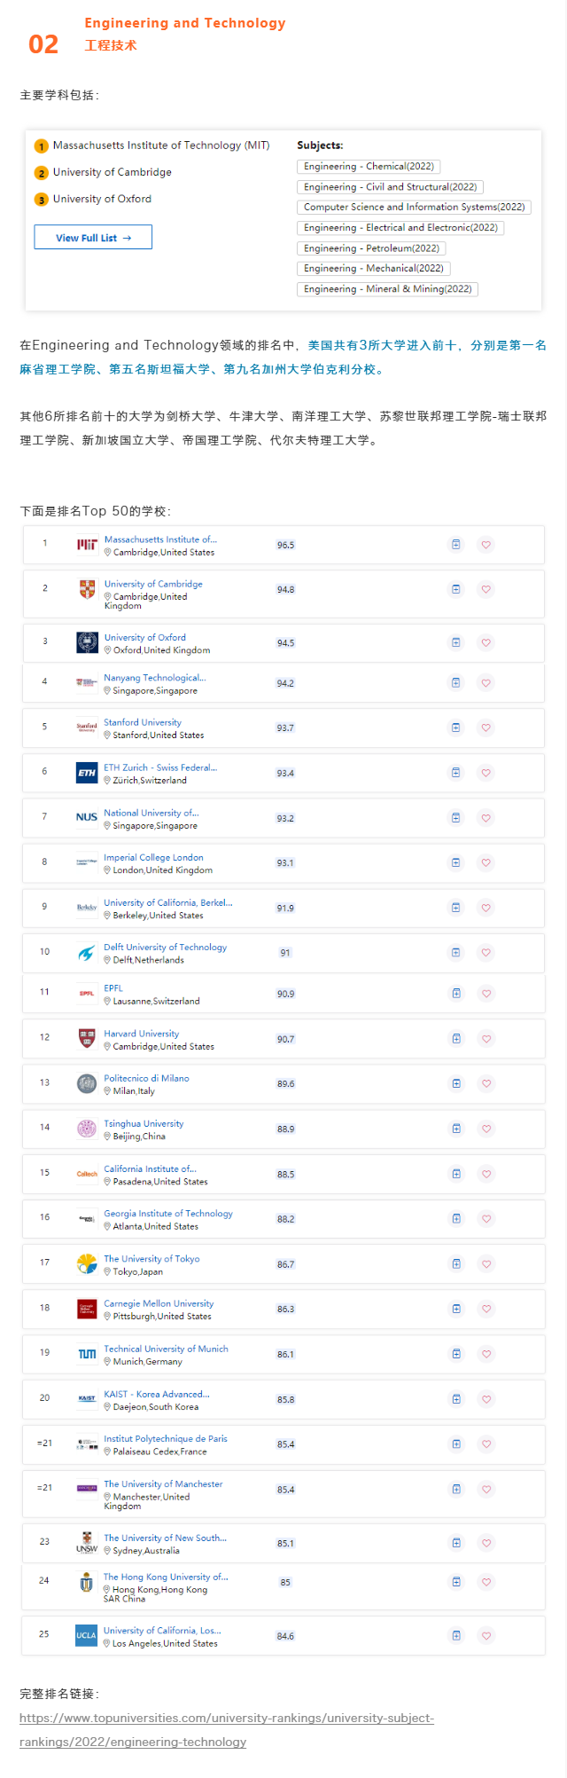Click heart icon for UC Berkeley row
This screenshot has height=1778, width=567.
coord(485,908)
